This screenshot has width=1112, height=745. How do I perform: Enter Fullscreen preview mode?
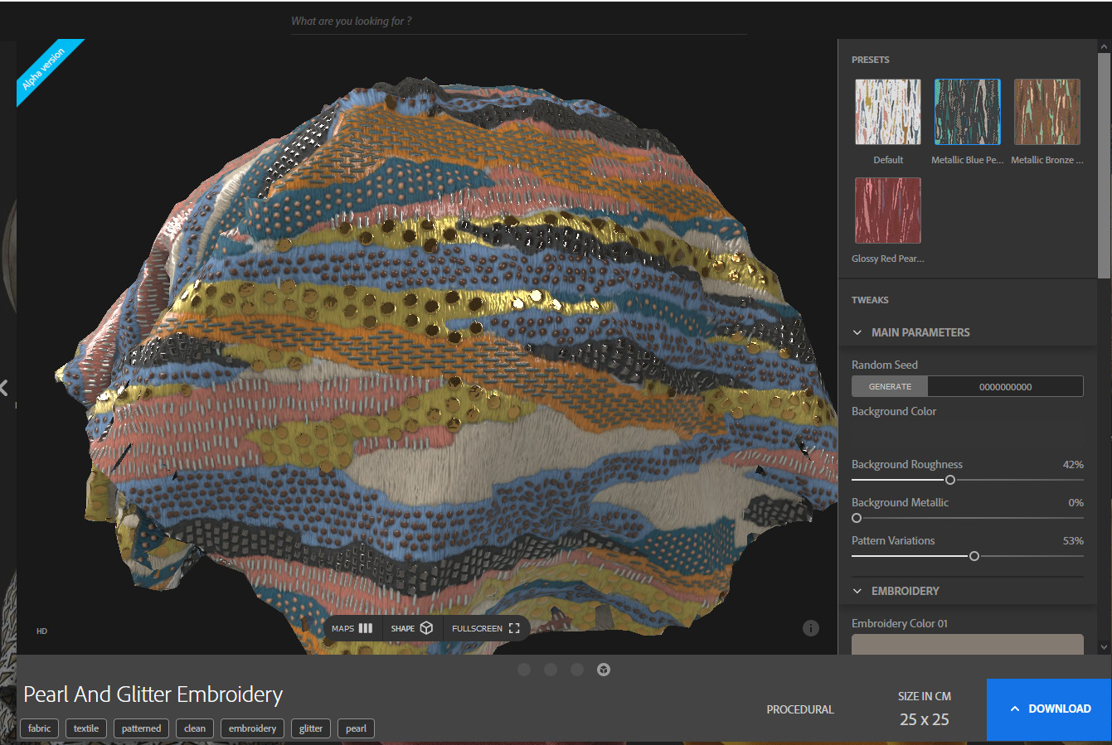[x=486, y=628]
